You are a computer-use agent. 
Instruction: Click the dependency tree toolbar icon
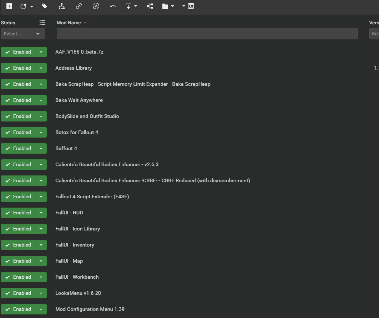pyautogui.click(x=150, y=6)
